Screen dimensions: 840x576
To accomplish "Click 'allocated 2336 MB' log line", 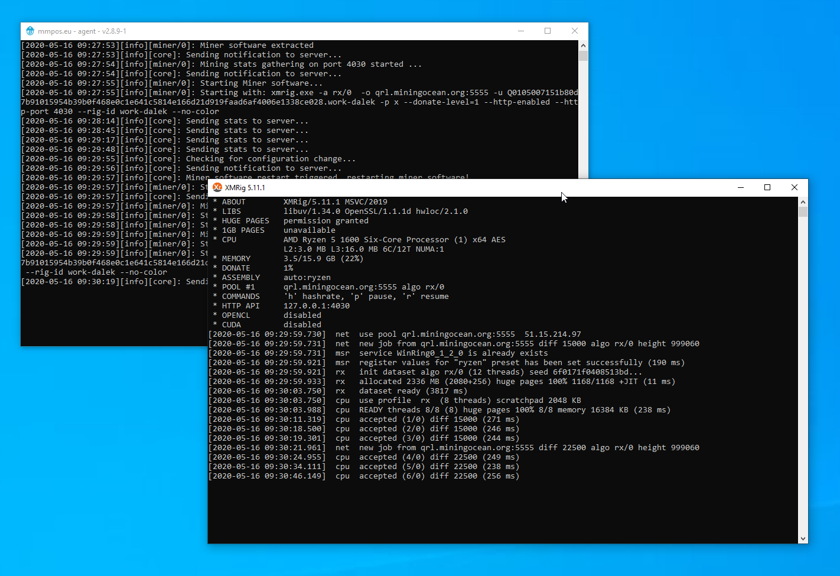I will point(441,381).
